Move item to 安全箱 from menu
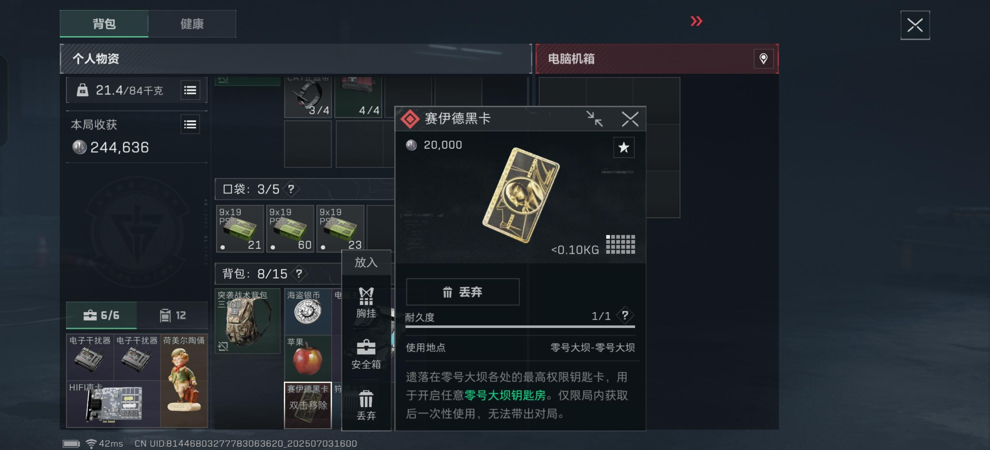990x450 pixels. [x=366, y=354]
